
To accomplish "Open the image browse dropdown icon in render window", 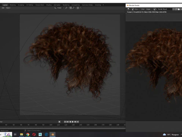I will point(155,9).
